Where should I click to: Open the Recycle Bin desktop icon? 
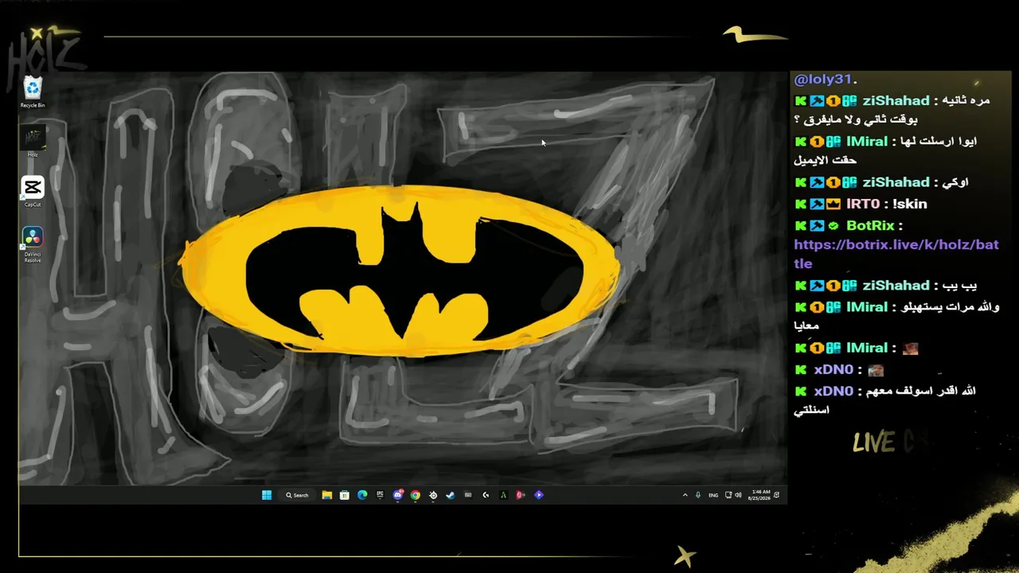pos(33,92)
